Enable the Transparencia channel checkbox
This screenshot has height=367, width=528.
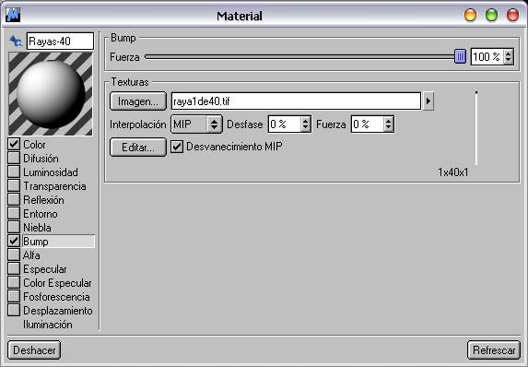click(x=14, y=185)
